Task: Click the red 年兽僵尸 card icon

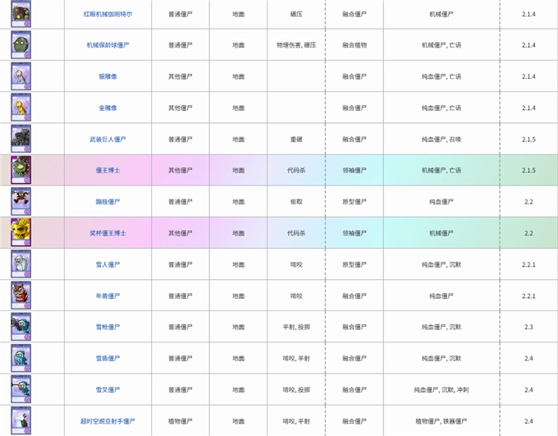Action: point(21,296)
